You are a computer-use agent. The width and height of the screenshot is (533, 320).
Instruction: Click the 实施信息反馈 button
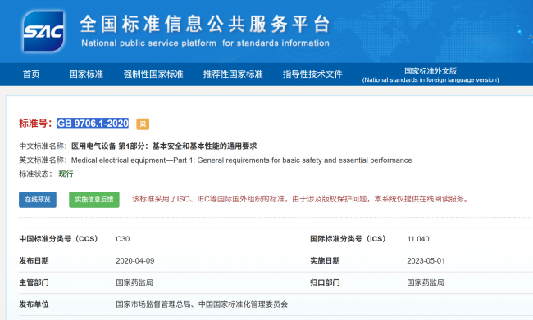(x=94, y=200)
